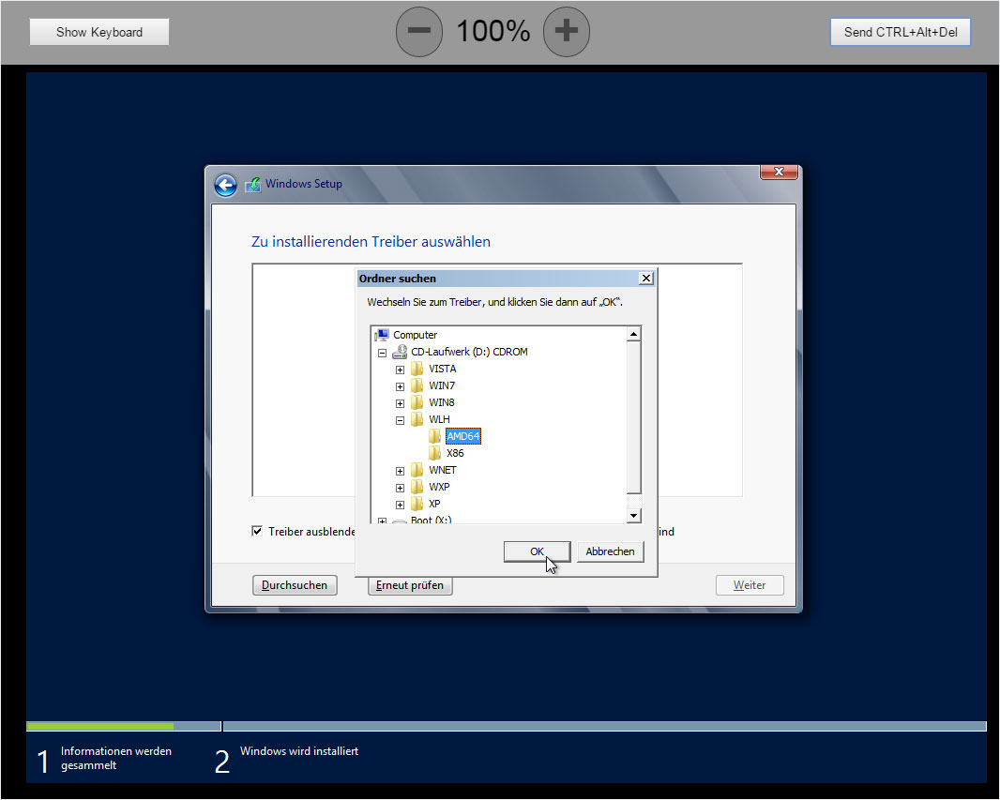Click the Durchsuchen button
The height and width of the screenshot is (800, 1000).
295,585
